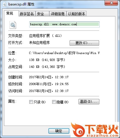This screenshot has height=138, width=120.
Task: Click the 位置 file path text
Action: [x=64, y=53]
